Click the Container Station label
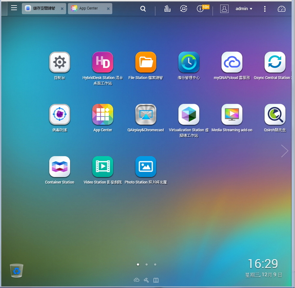The height and width of the screenshot is (288, 295). tap(60, 182)
